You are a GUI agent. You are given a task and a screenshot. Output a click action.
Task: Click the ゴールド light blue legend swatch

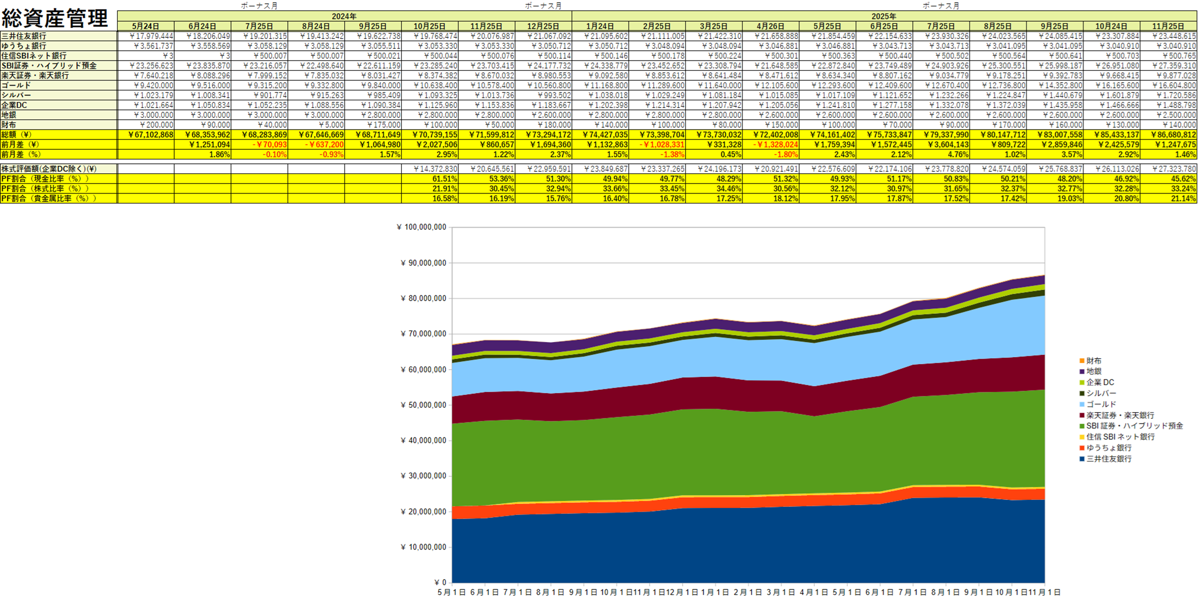point(1081,405)
